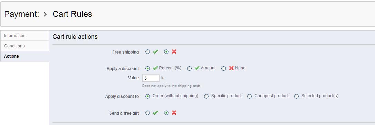Enable the Free shipping yes radio button

147,52
